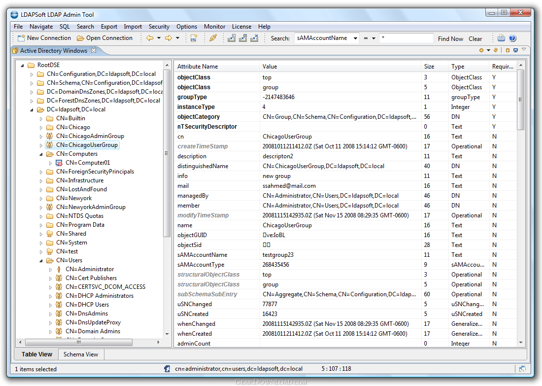Open the Security menu
Image resolution: width=542 pixels, height=386 pixels.
[x=159, y=27]
